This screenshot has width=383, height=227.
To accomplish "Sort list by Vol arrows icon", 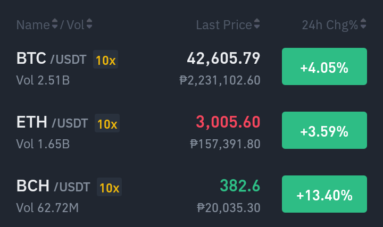I will coord(89,24).
